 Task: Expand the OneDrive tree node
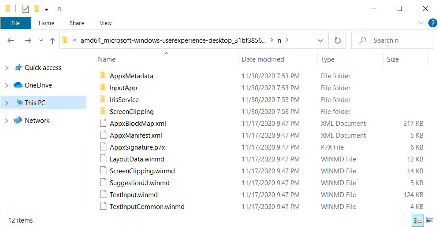click(x=7, y=85)
